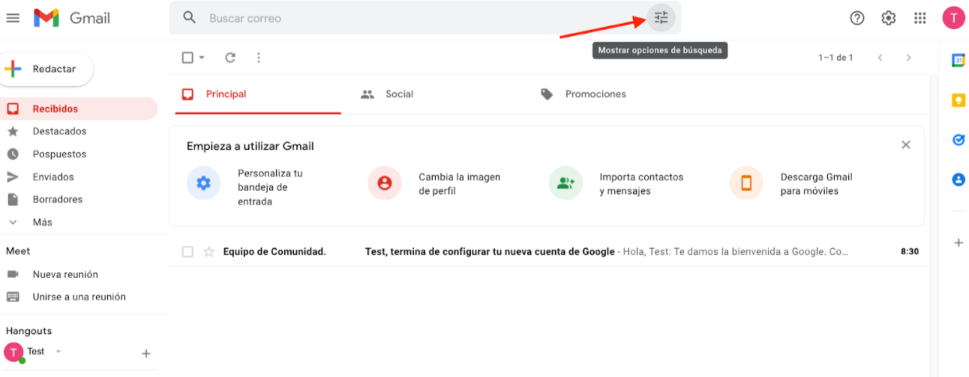Switch to the Promociones tab
969x377 pixels.
[595, 94]
